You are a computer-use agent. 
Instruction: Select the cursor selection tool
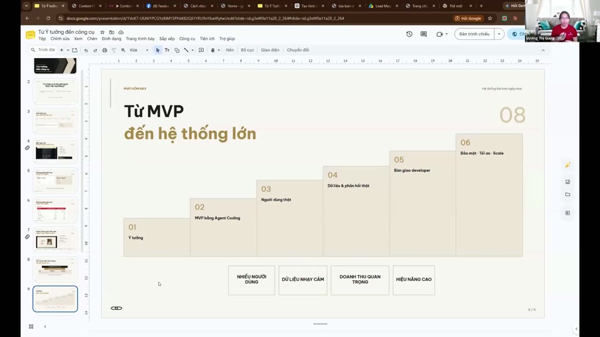coord(157,50)
